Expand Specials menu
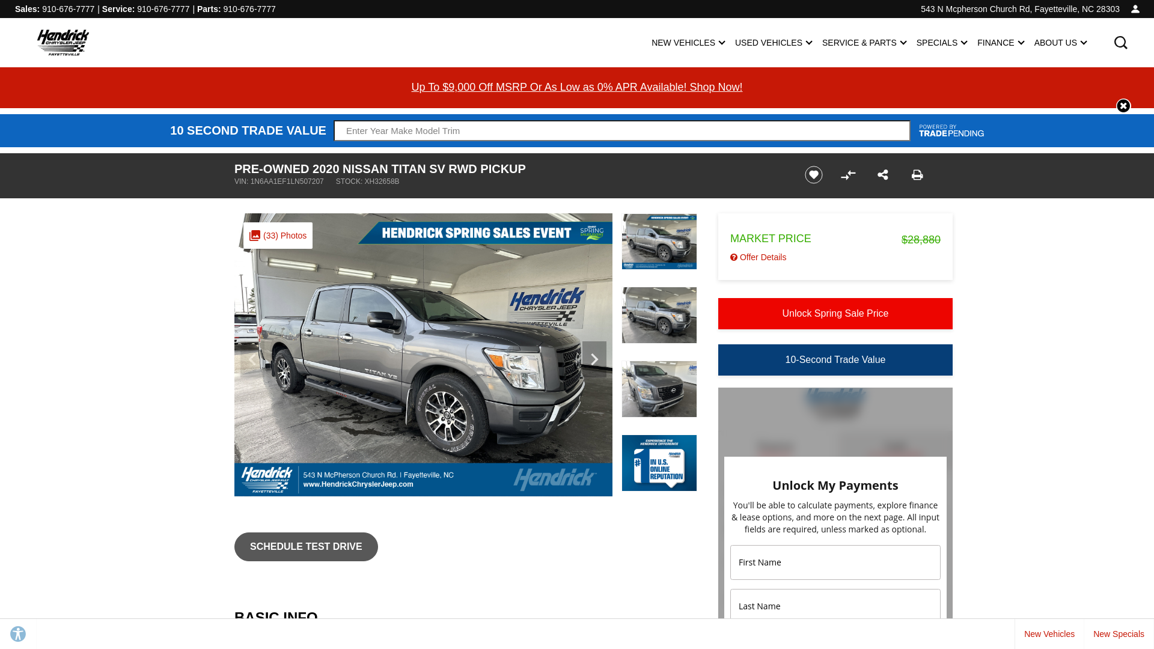The width and height of the screenshot is (1154, 649). click(942, 43)
